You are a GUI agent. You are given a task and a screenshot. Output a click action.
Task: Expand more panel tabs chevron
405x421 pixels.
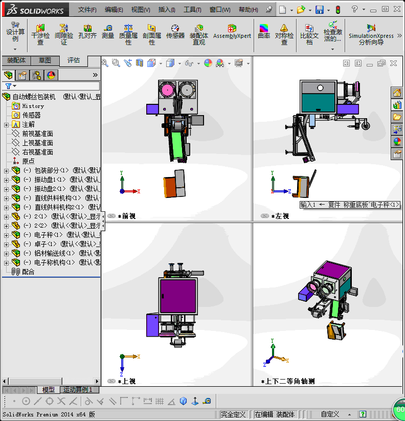(95, 75)
